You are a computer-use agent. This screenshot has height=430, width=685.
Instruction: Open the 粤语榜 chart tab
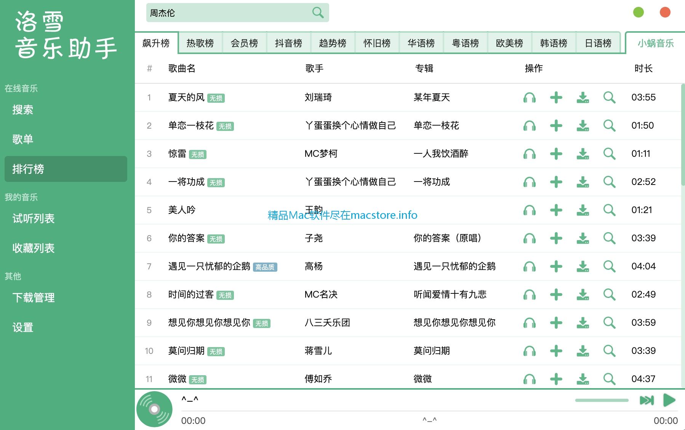coord(465,43)
